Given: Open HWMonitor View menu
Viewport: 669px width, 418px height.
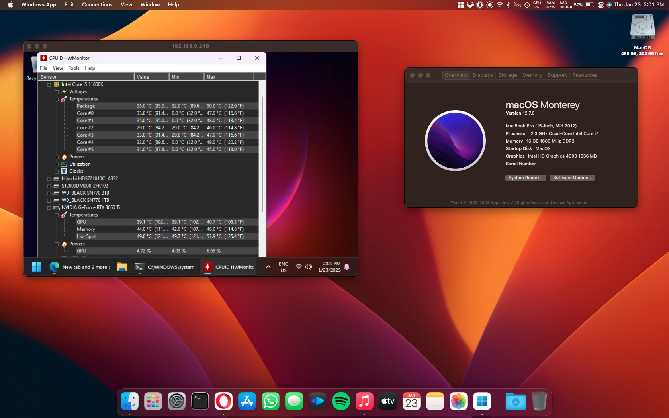Looking at the screenshot, I should pyautogui.click(x=58, y=68).
